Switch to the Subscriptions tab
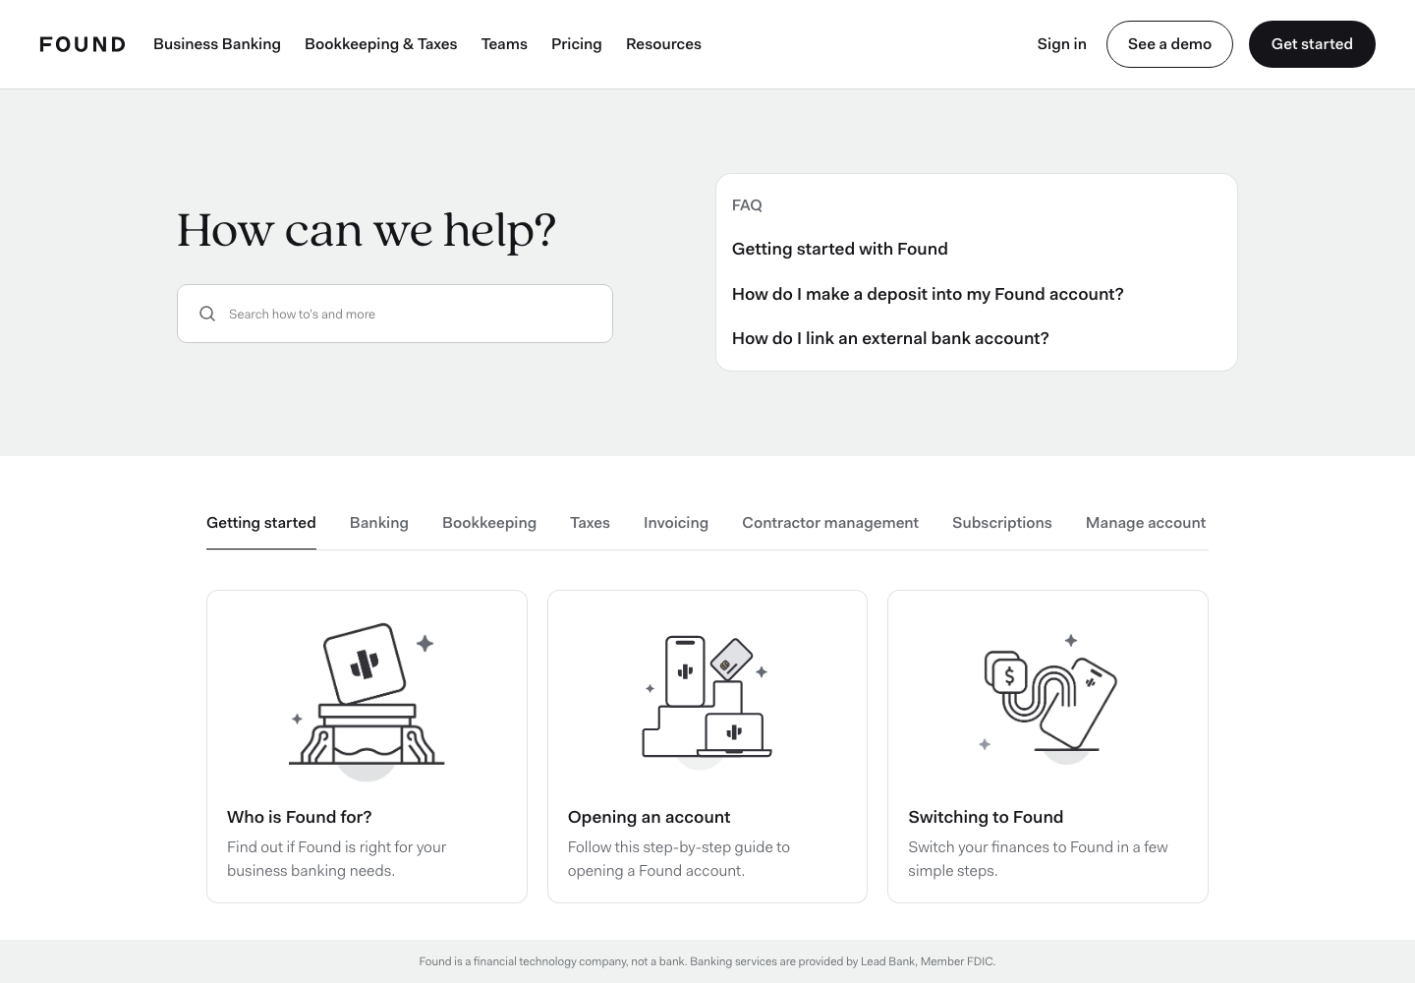The width and height of the screenshot is (1415, 983). (x=1002, y=523)
